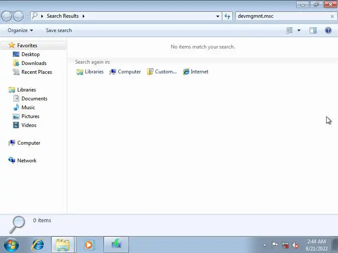Viewport: 338px width, 253px height.
Task: Click the Network globe icon
Action: tap(12, 160)
